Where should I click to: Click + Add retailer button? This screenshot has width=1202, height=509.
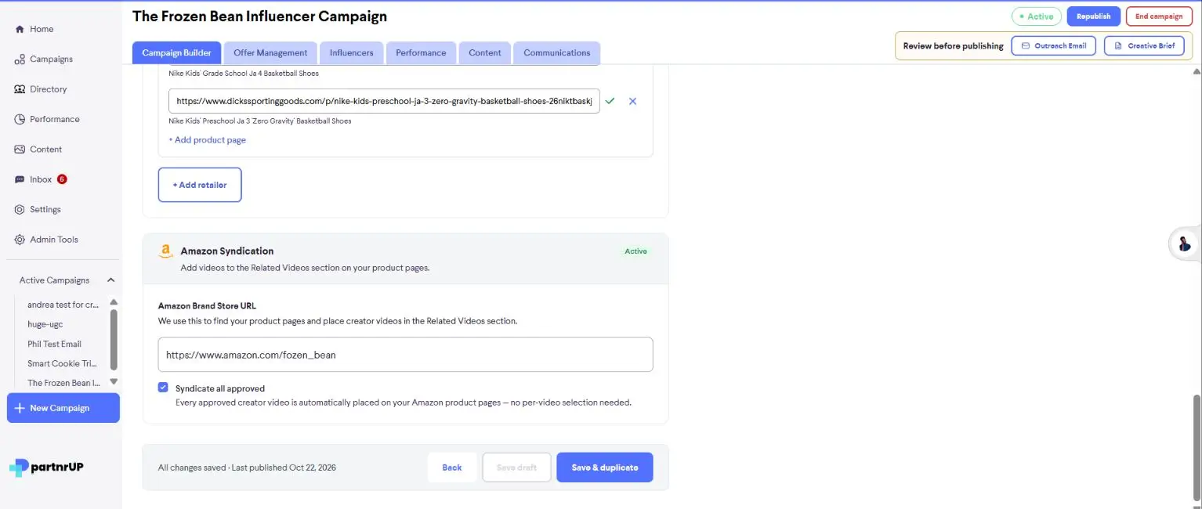click(x=200, y=185)
